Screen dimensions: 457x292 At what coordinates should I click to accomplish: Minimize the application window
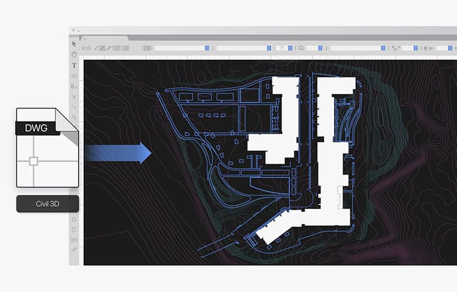79,30
